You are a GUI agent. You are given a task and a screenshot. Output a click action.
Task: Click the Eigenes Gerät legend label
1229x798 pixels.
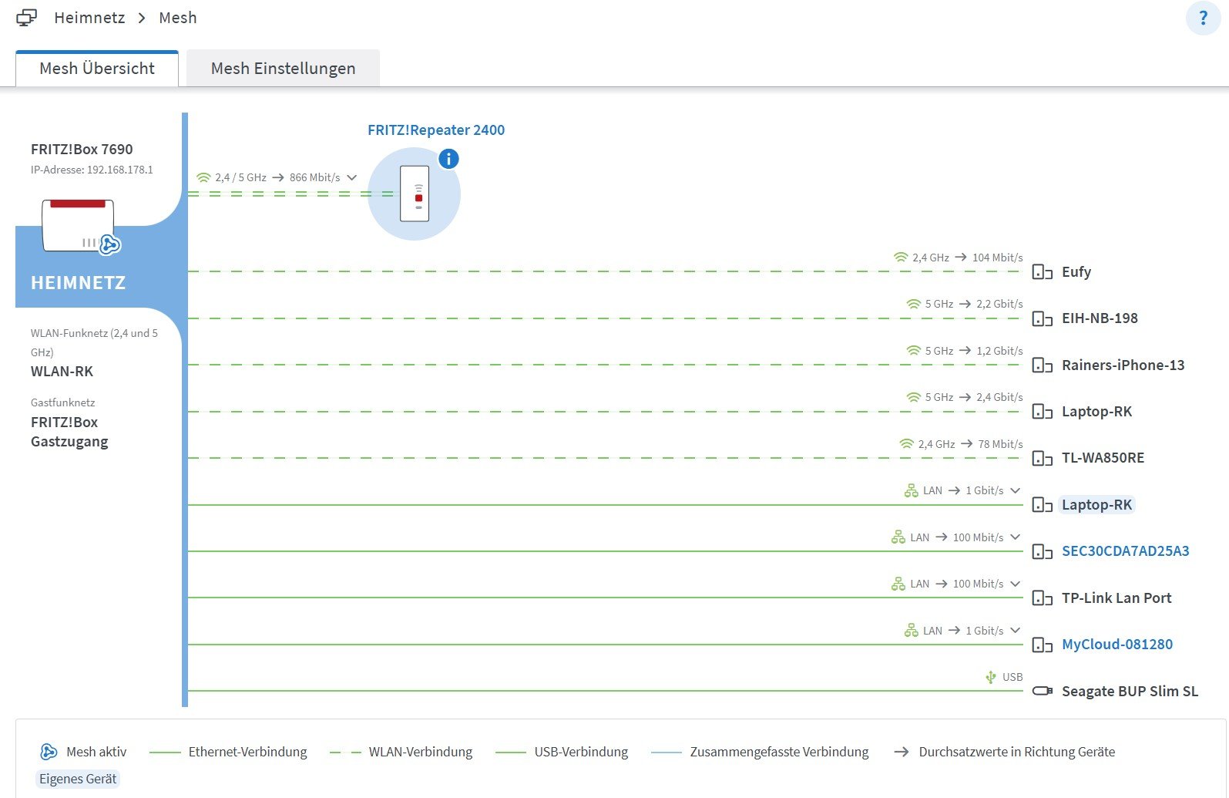coord(78,779)
